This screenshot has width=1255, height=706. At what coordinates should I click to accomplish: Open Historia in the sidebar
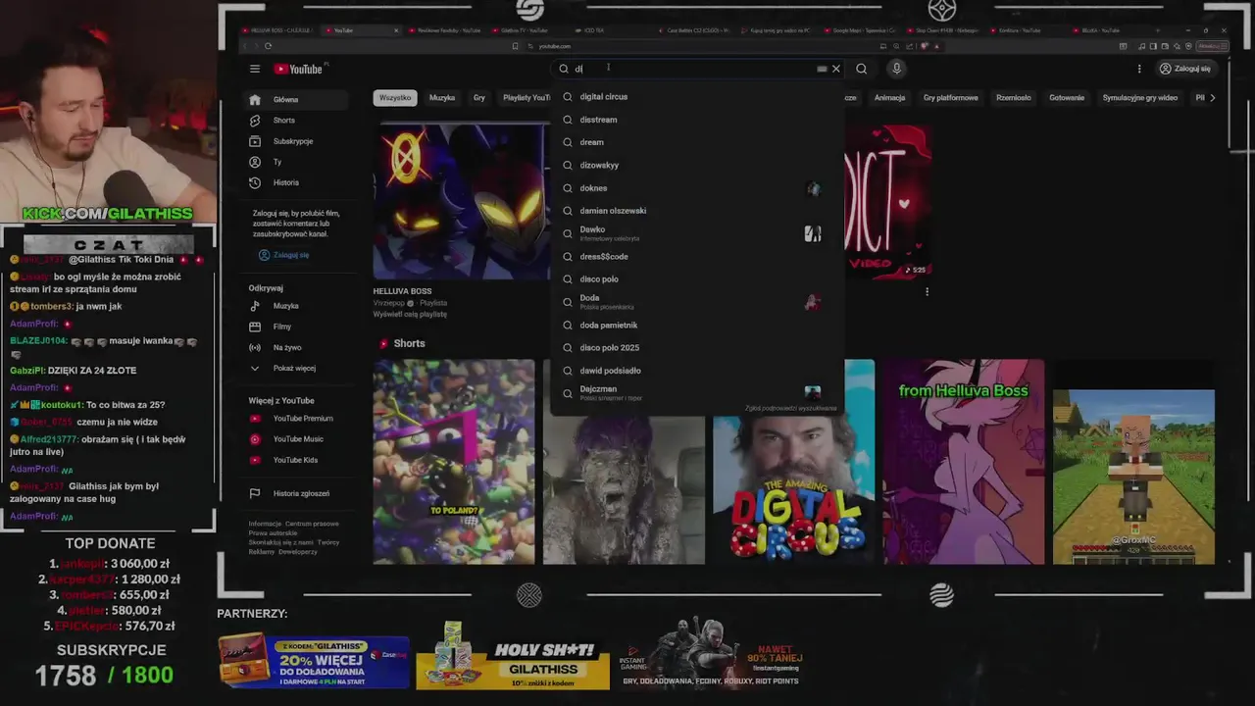[x=295, y=182]
